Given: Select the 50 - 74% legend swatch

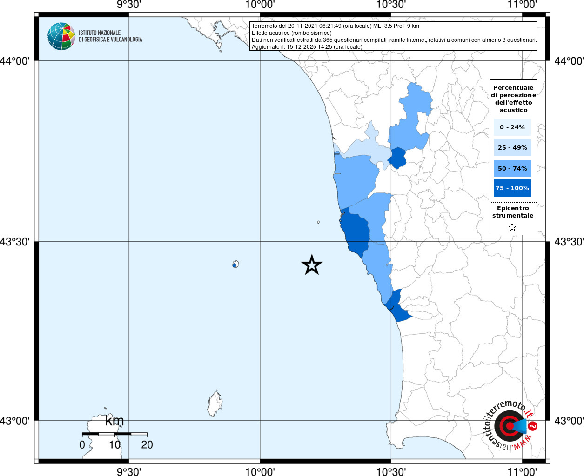Looking at the screenshot, I should tap(512, 168).
